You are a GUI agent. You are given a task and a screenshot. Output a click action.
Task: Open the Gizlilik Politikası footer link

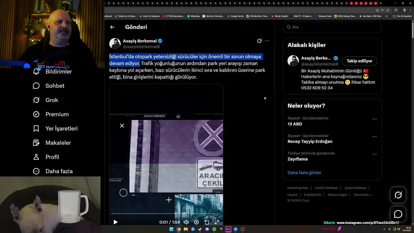point(326,188)
